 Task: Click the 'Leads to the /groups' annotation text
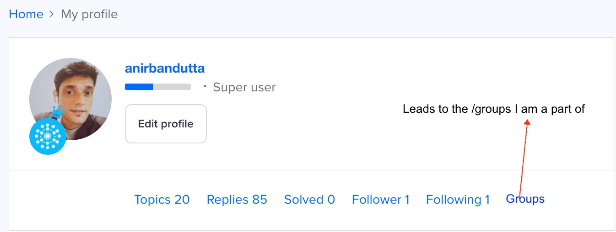(494, 109)
